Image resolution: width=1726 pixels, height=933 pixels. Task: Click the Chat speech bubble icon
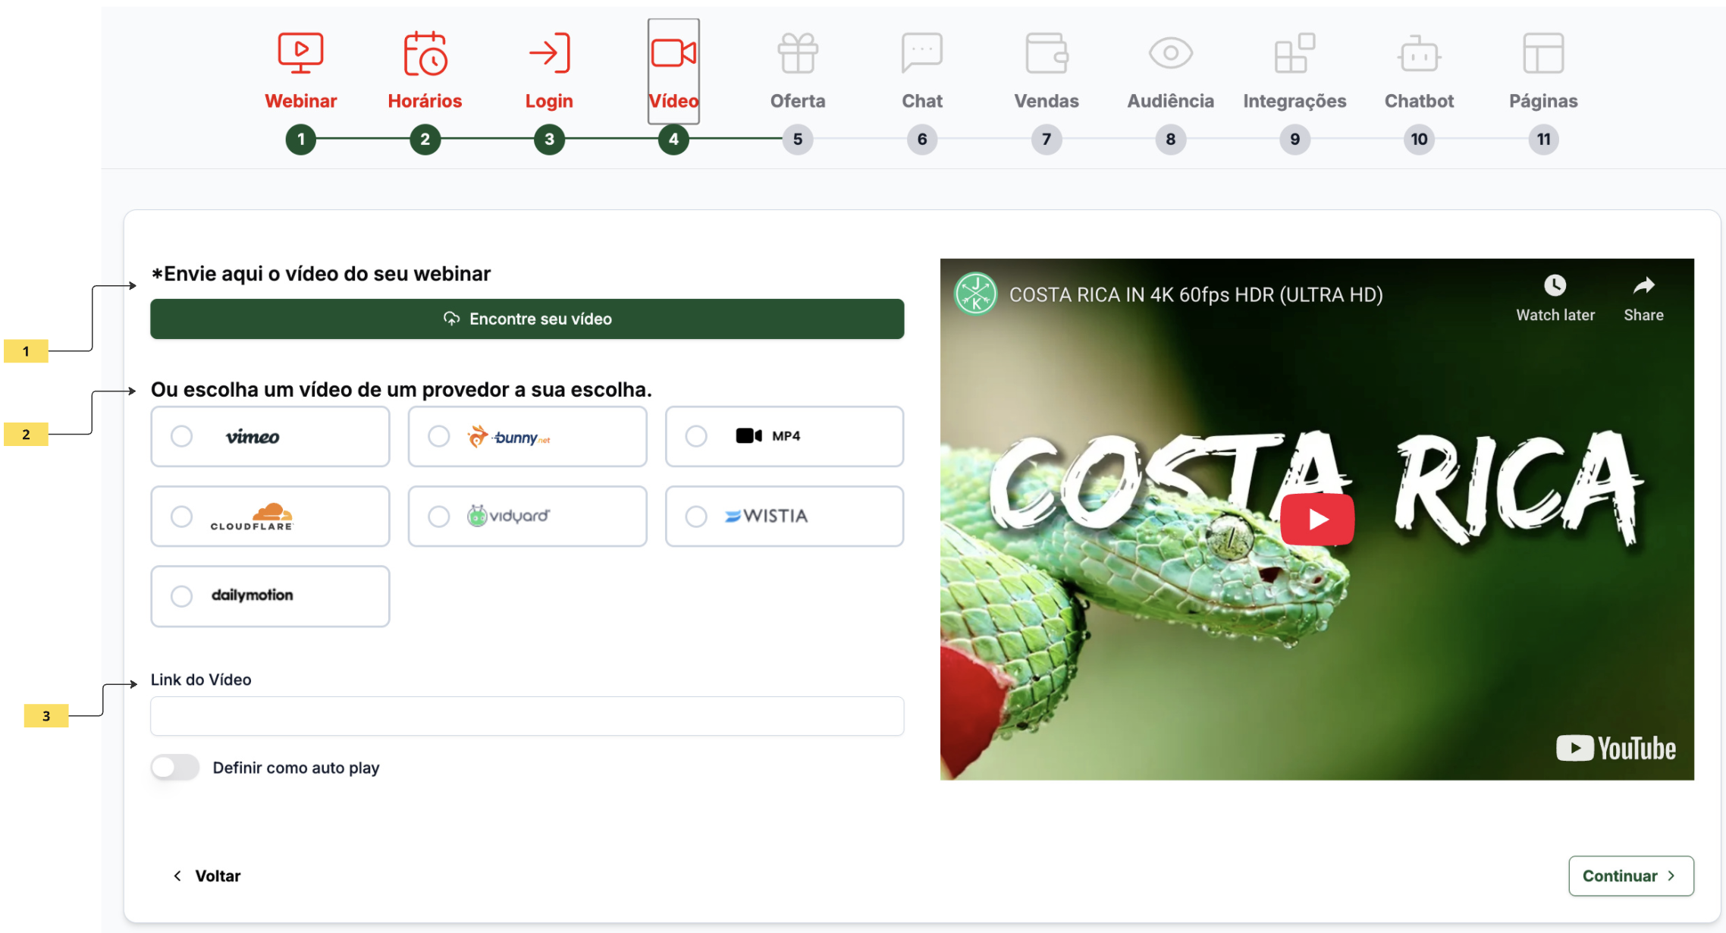[921, 53]
